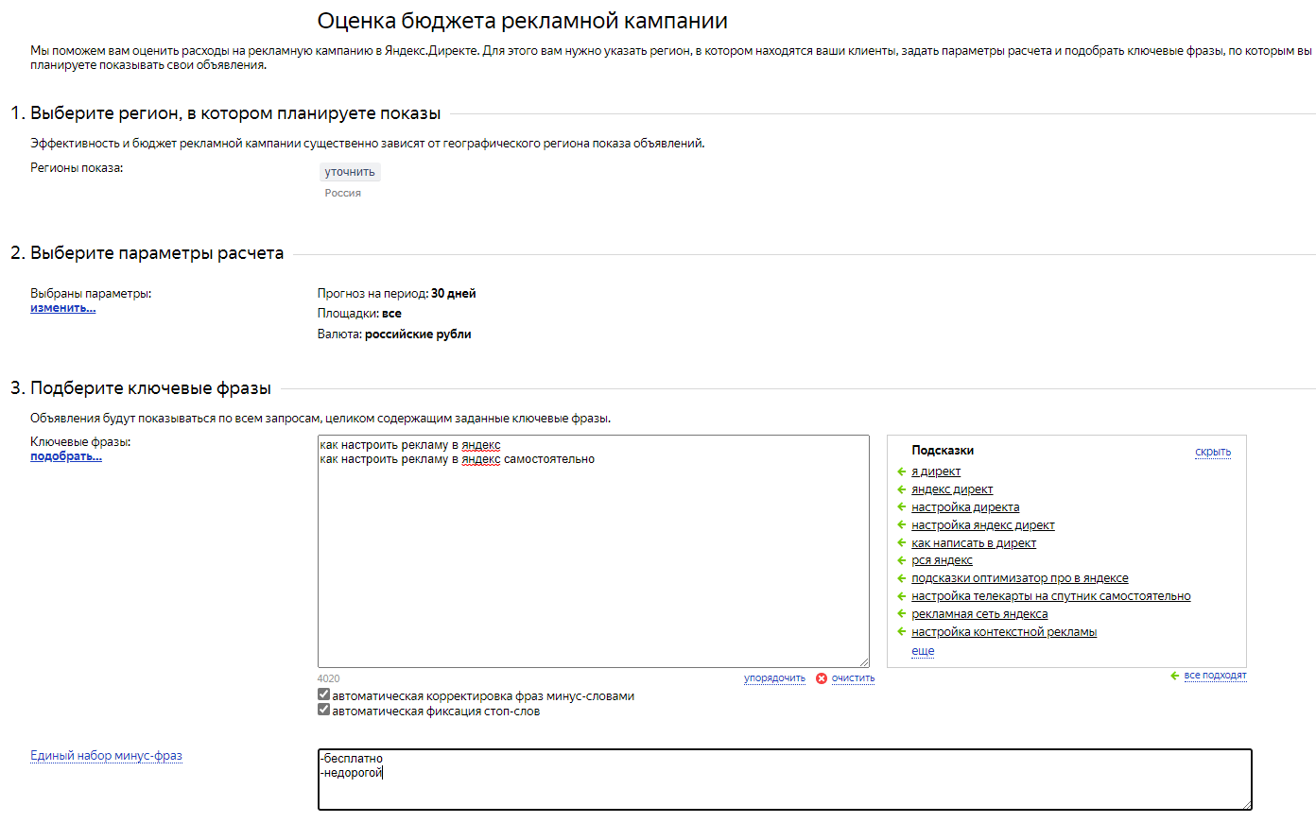Select hint 'как написать в директ'
The width and height of the screenshot is (1316, 823).
coord(974,543)
